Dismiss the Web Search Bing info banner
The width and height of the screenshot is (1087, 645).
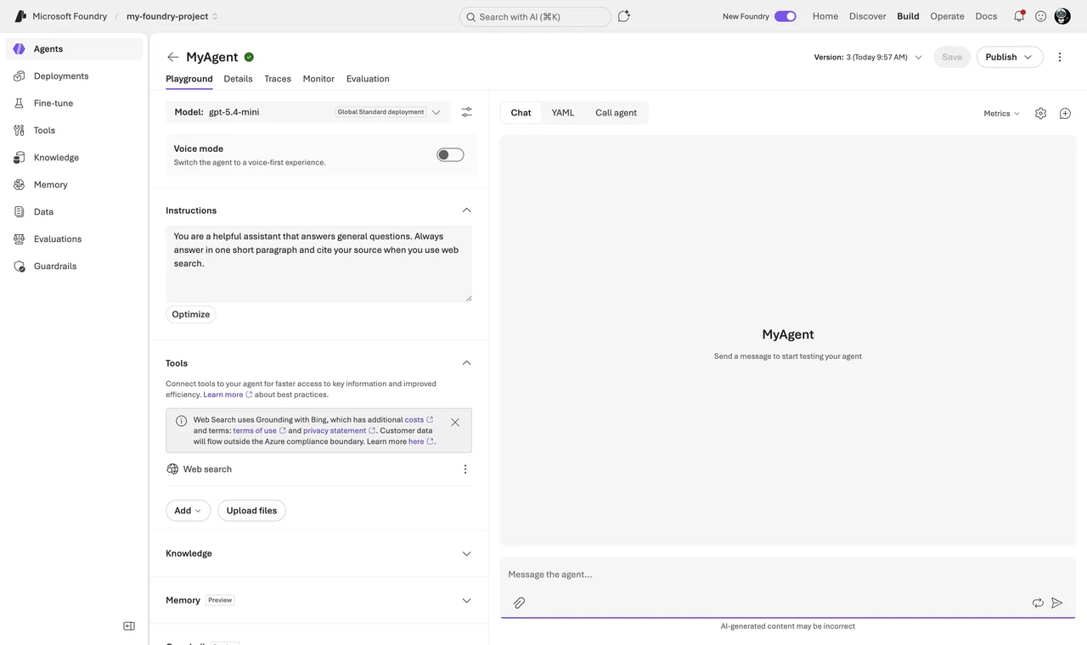tap(455, 423)
